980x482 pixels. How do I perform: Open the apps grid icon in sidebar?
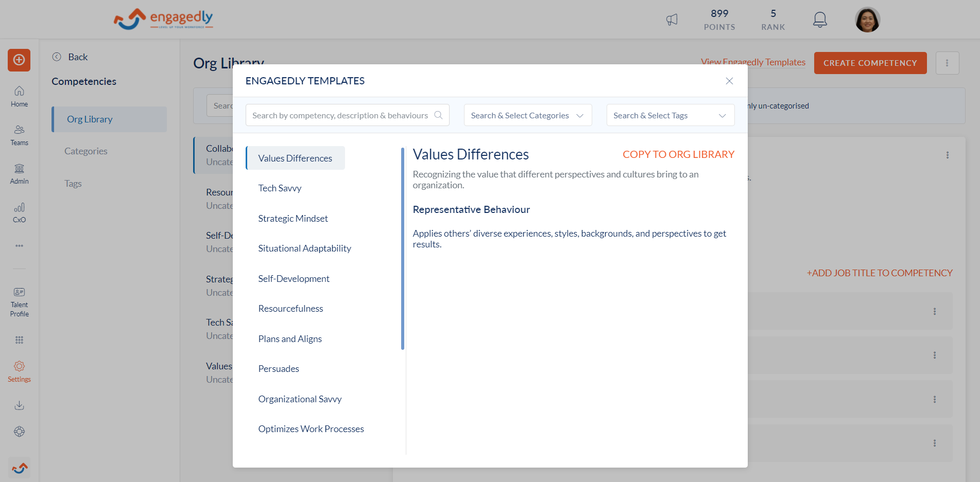pos(19,340)
